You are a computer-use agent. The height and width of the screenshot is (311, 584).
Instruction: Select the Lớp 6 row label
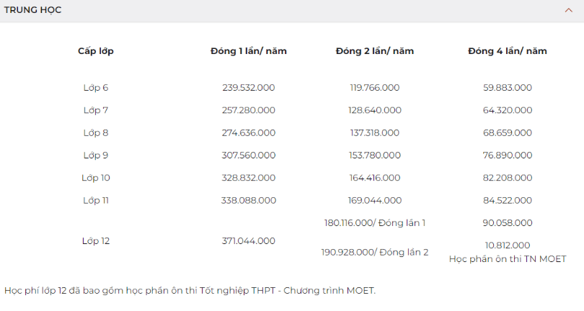[96, 88]
